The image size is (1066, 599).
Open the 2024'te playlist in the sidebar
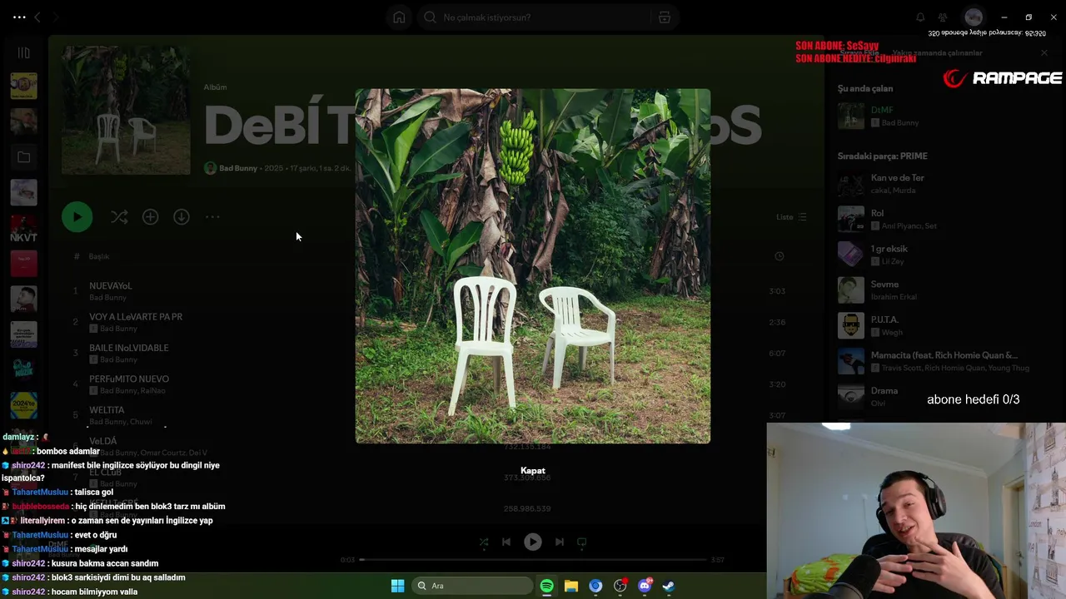(x=23, y=405)
